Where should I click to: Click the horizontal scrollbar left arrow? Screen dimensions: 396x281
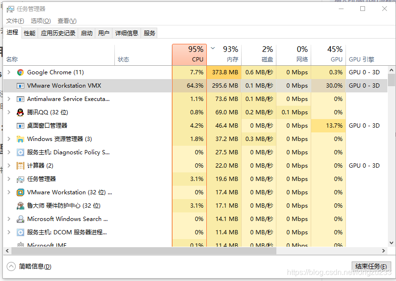pyautogui.click(x=7, y=251)
